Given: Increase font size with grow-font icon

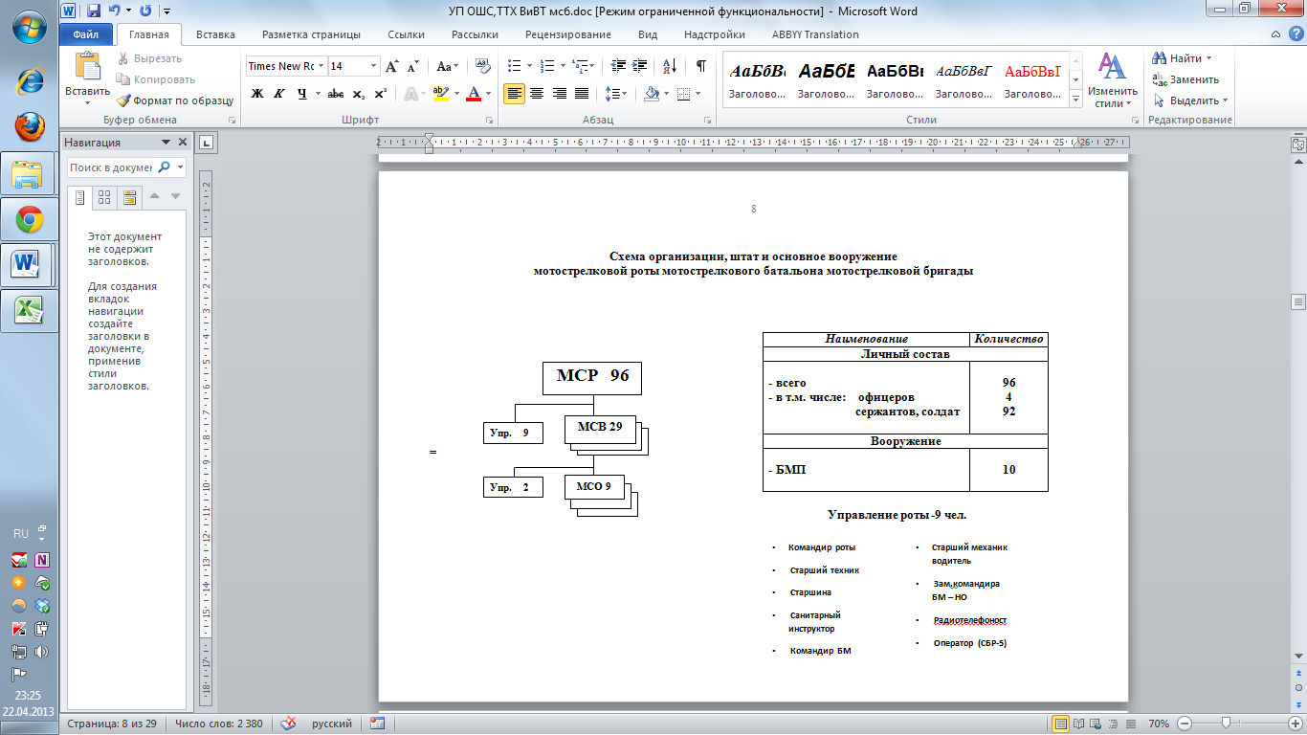Looking at the screenshot, I should 392,67.
